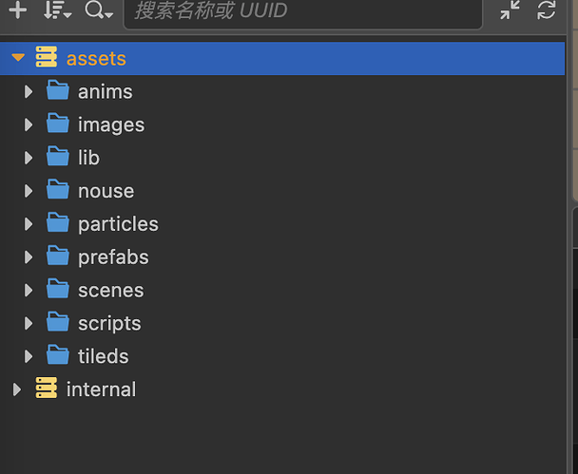Click the assets database icon

point(46,59)
